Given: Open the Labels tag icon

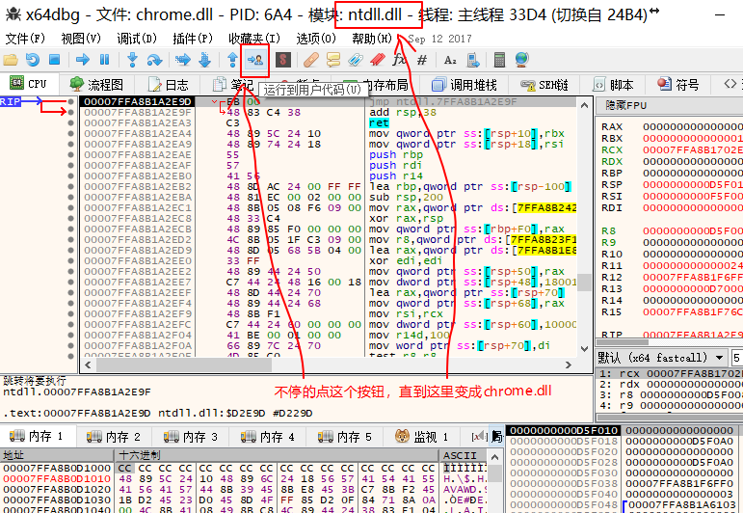Looking at the screenshot, I should click(x=356, y=60).
